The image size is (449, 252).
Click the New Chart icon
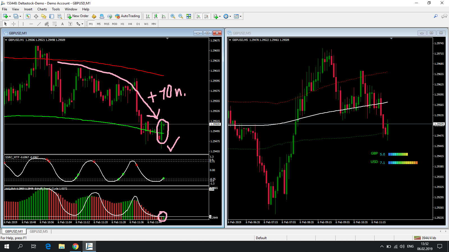pos(5,16)
